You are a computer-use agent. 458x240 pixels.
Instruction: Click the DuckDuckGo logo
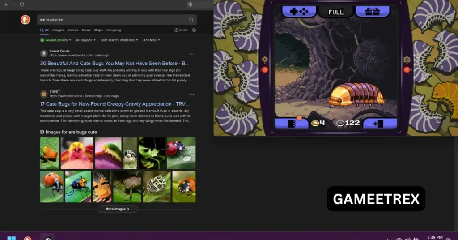(x=25, y=20)
